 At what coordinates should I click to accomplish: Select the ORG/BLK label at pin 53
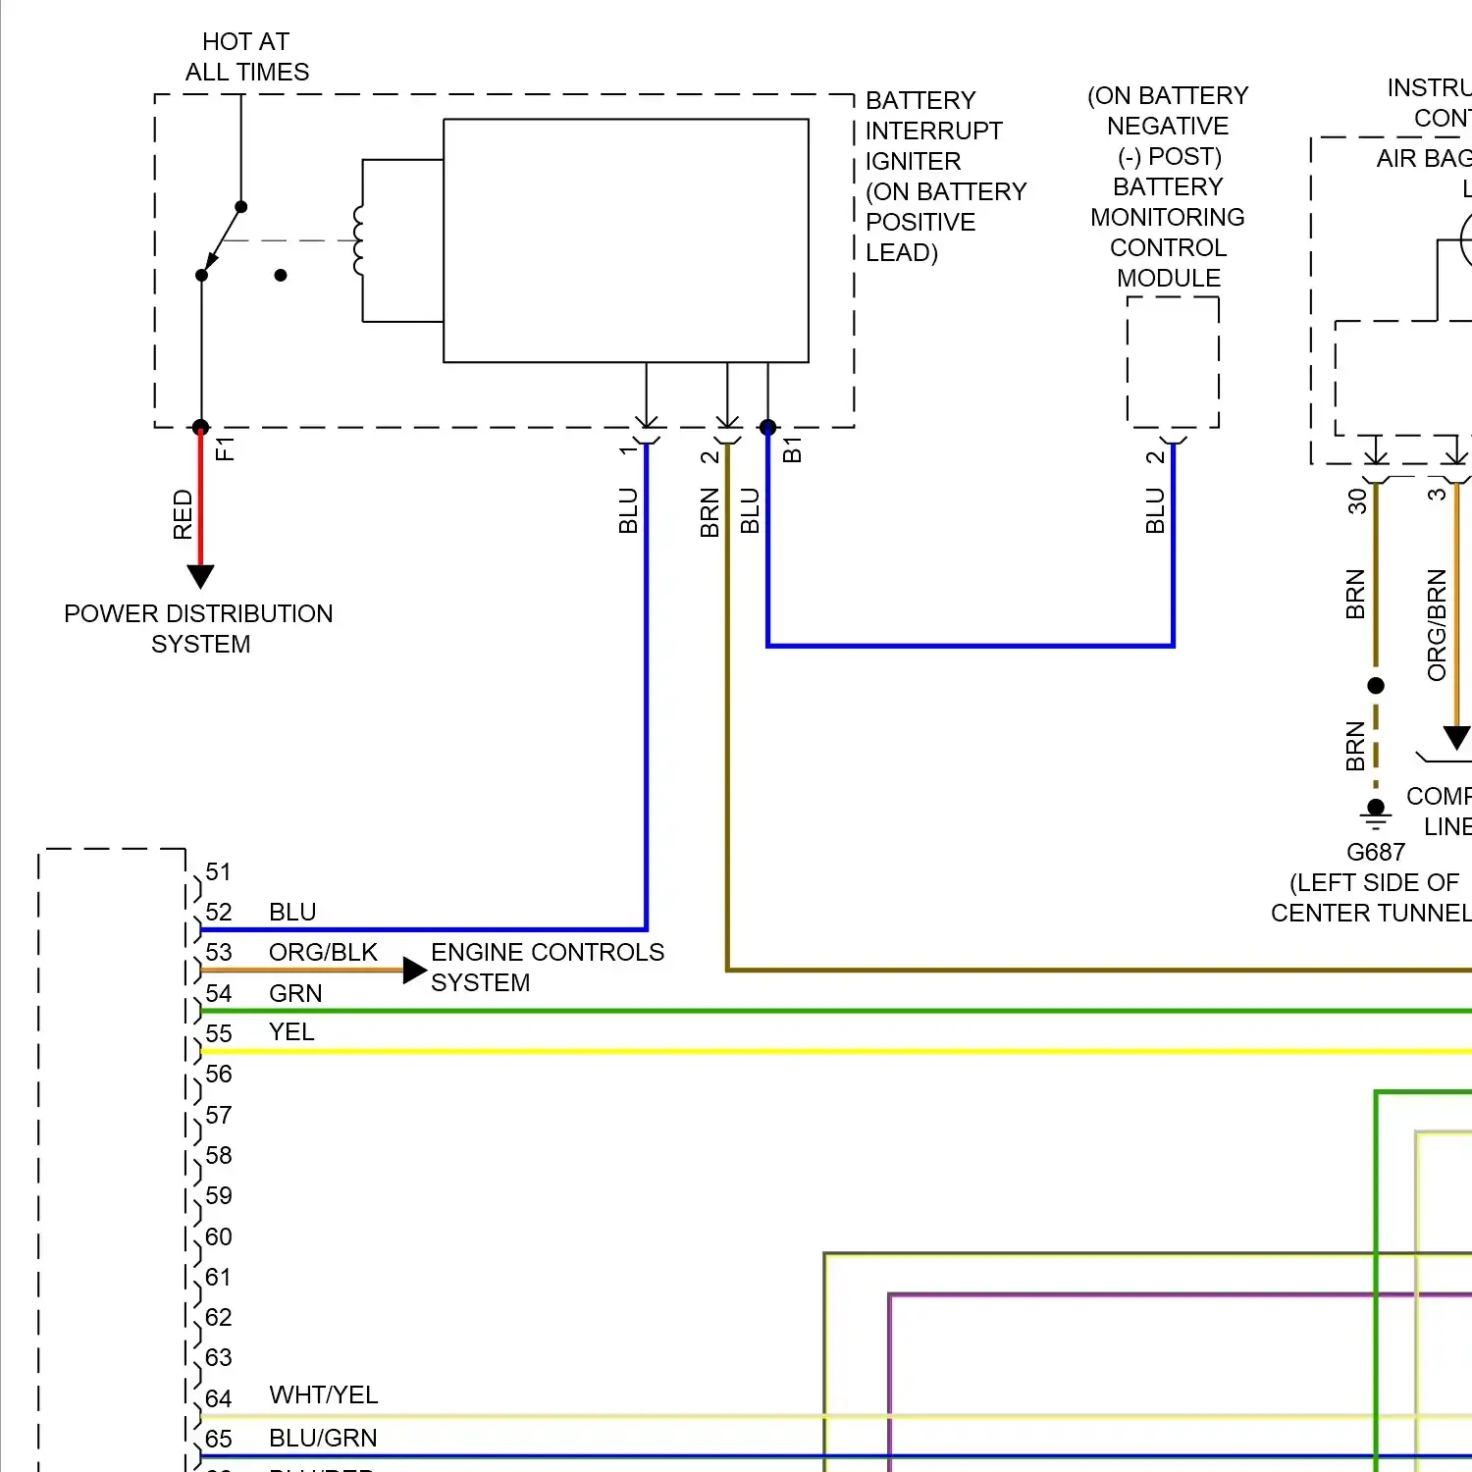pyautogui.click(x=323, y=952)
